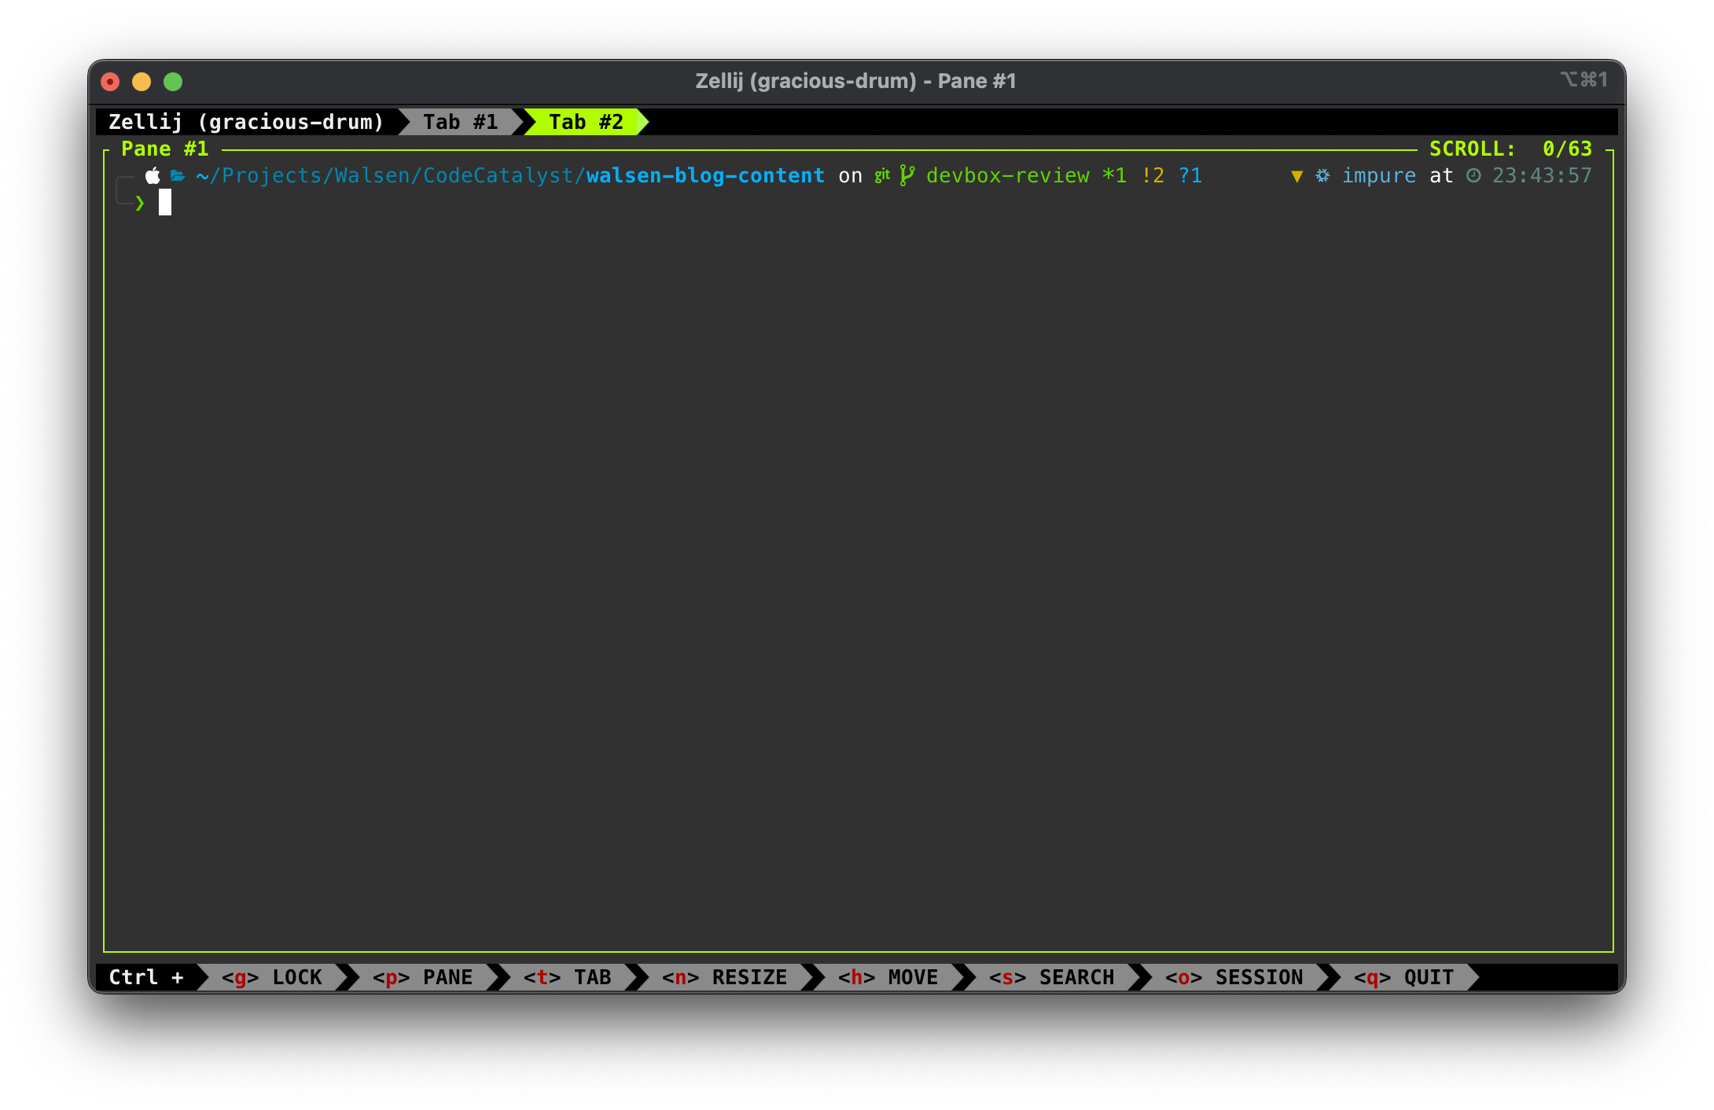This screenshot has height=1110, width=1714.
Task: Click the Pane #1 frame title
Action: point(165,149)
